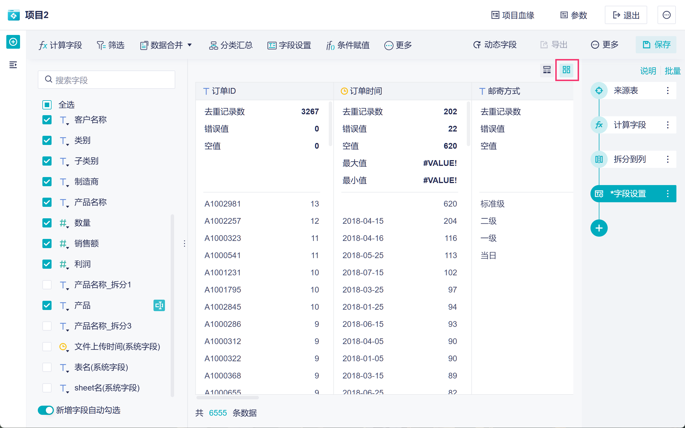Open the three-dot menu for 来源表 step
Image resolution: width=685 pixels, height=428 pixels.
click(668, 91)
